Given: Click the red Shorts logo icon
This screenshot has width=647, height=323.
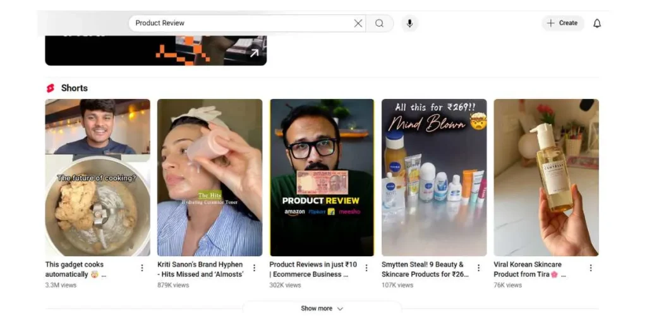Looking at the screenshot, I should point(51,88).
